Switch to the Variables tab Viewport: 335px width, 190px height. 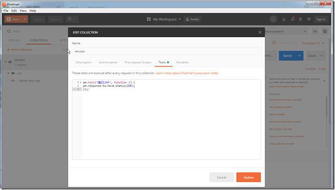182,62
